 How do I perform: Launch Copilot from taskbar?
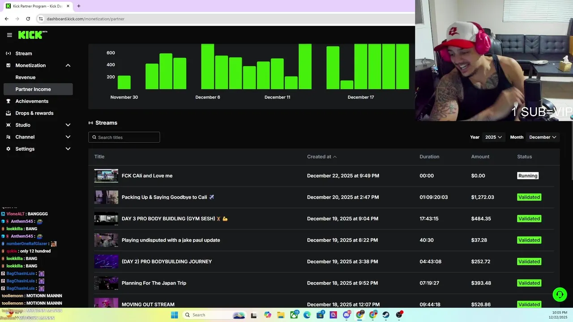click(268, 315)
